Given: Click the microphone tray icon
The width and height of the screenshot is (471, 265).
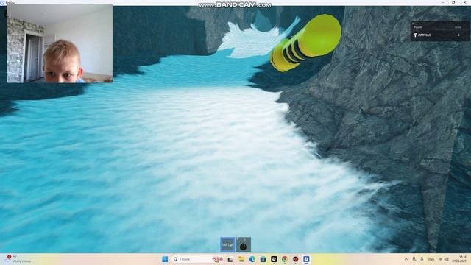Looking at the screenshot, I should click(x=422, y=259).
